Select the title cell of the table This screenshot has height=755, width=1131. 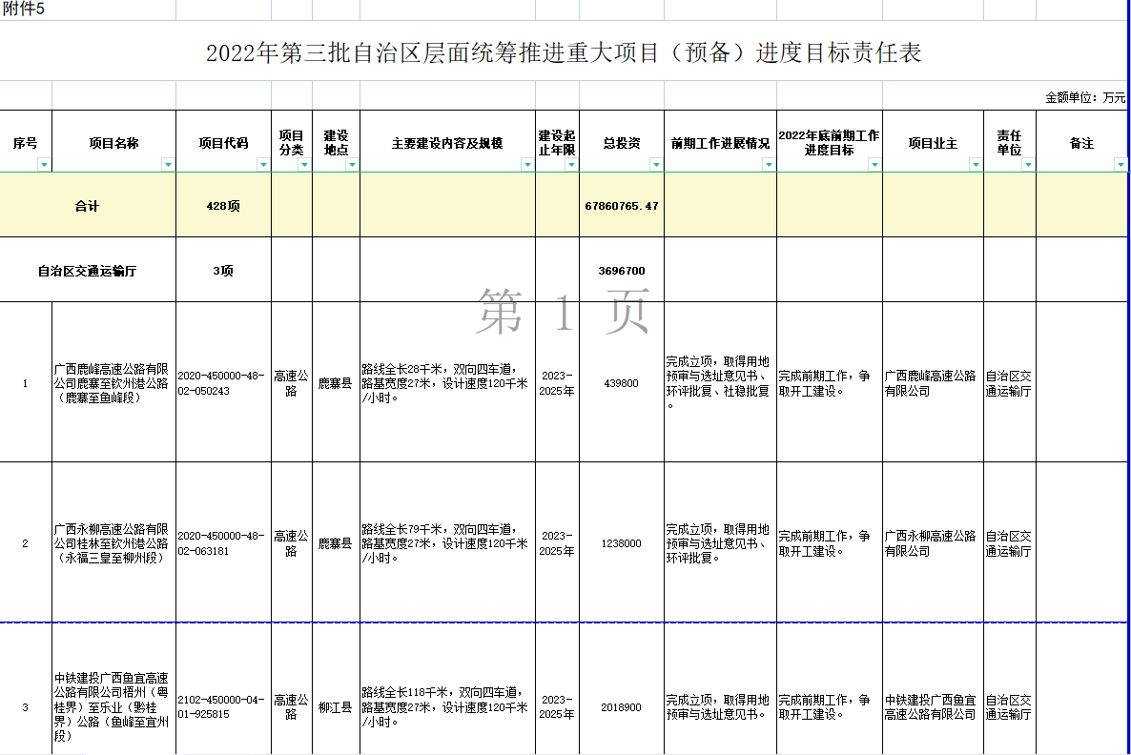[564, 51]
